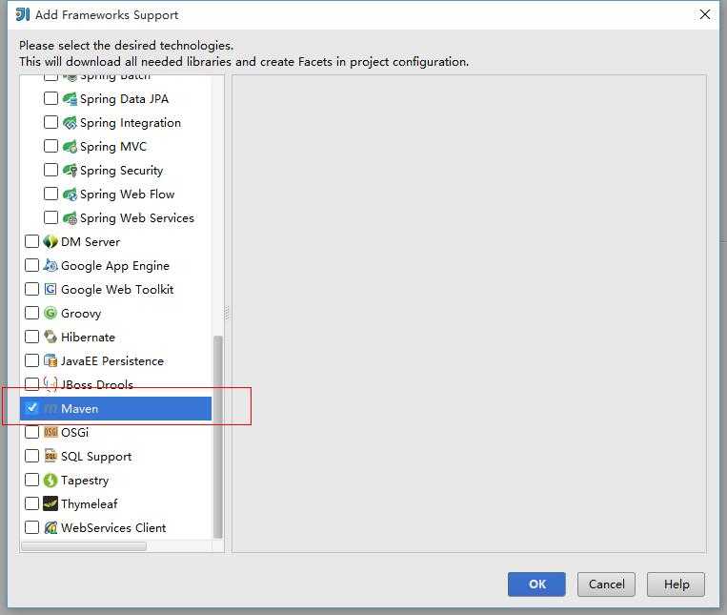Image resolution: width=727 pixels, height=615 pixels.
Task: Select the Spring Data JPA label
Action: [x=124, y=99]
